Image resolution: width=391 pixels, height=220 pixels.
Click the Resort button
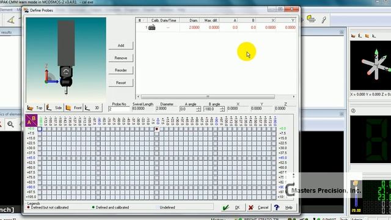point(121,82)
